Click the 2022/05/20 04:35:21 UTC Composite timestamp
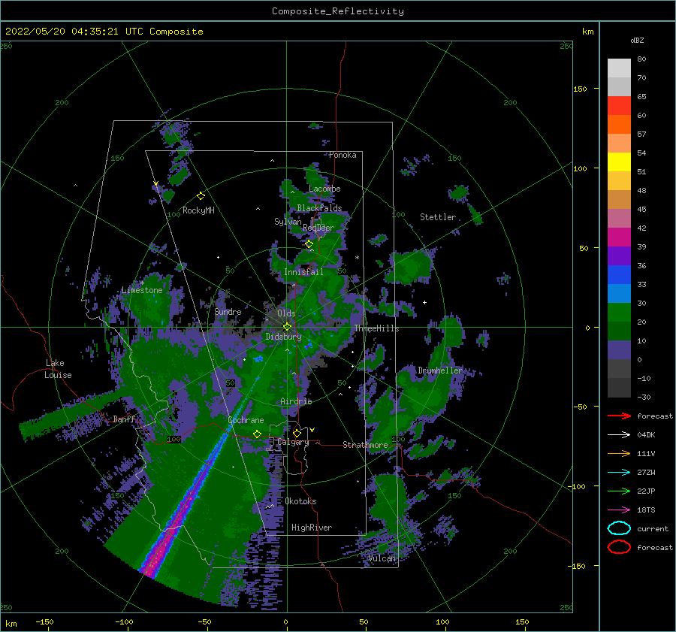The image size is (676, 632). pyautogui.click(x=104, y=32)
